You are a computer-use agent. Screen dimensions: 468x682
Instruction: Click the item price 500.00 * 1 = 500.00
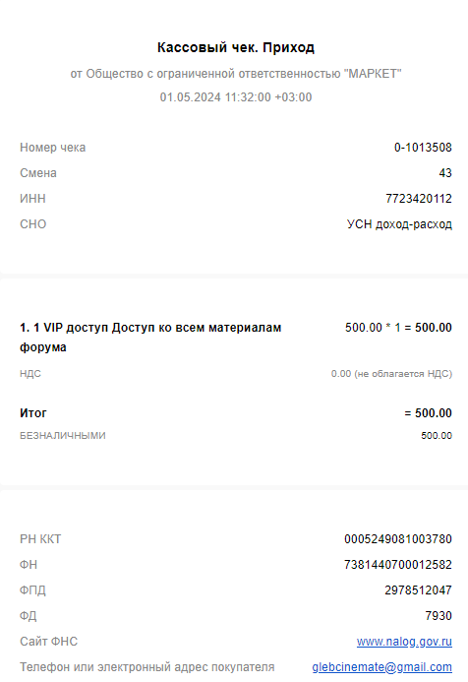pos(398,328)
